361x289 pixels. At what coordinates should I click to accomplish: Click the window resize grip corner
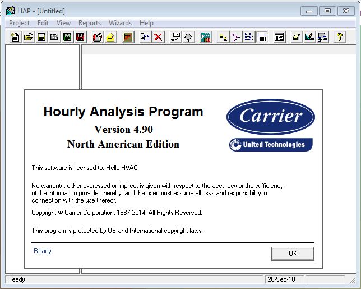pos(352,280)
